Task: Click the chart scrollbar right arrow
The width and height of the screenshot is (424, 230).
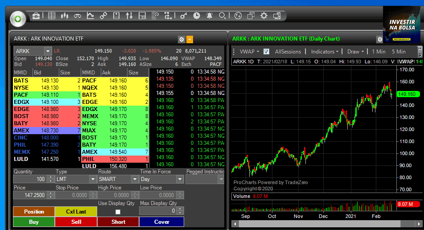Action: point(420,224)
